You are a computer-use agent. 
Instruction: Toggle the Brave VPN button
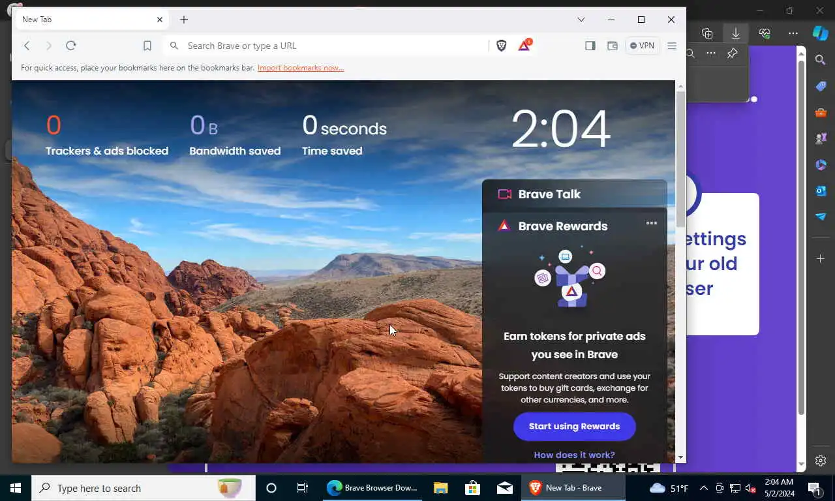643,46
